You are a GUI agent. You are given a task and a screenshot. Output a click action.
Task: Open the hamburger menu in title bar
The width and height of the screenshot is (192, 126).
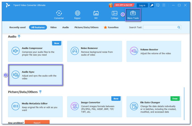click(x=164, y=5)
